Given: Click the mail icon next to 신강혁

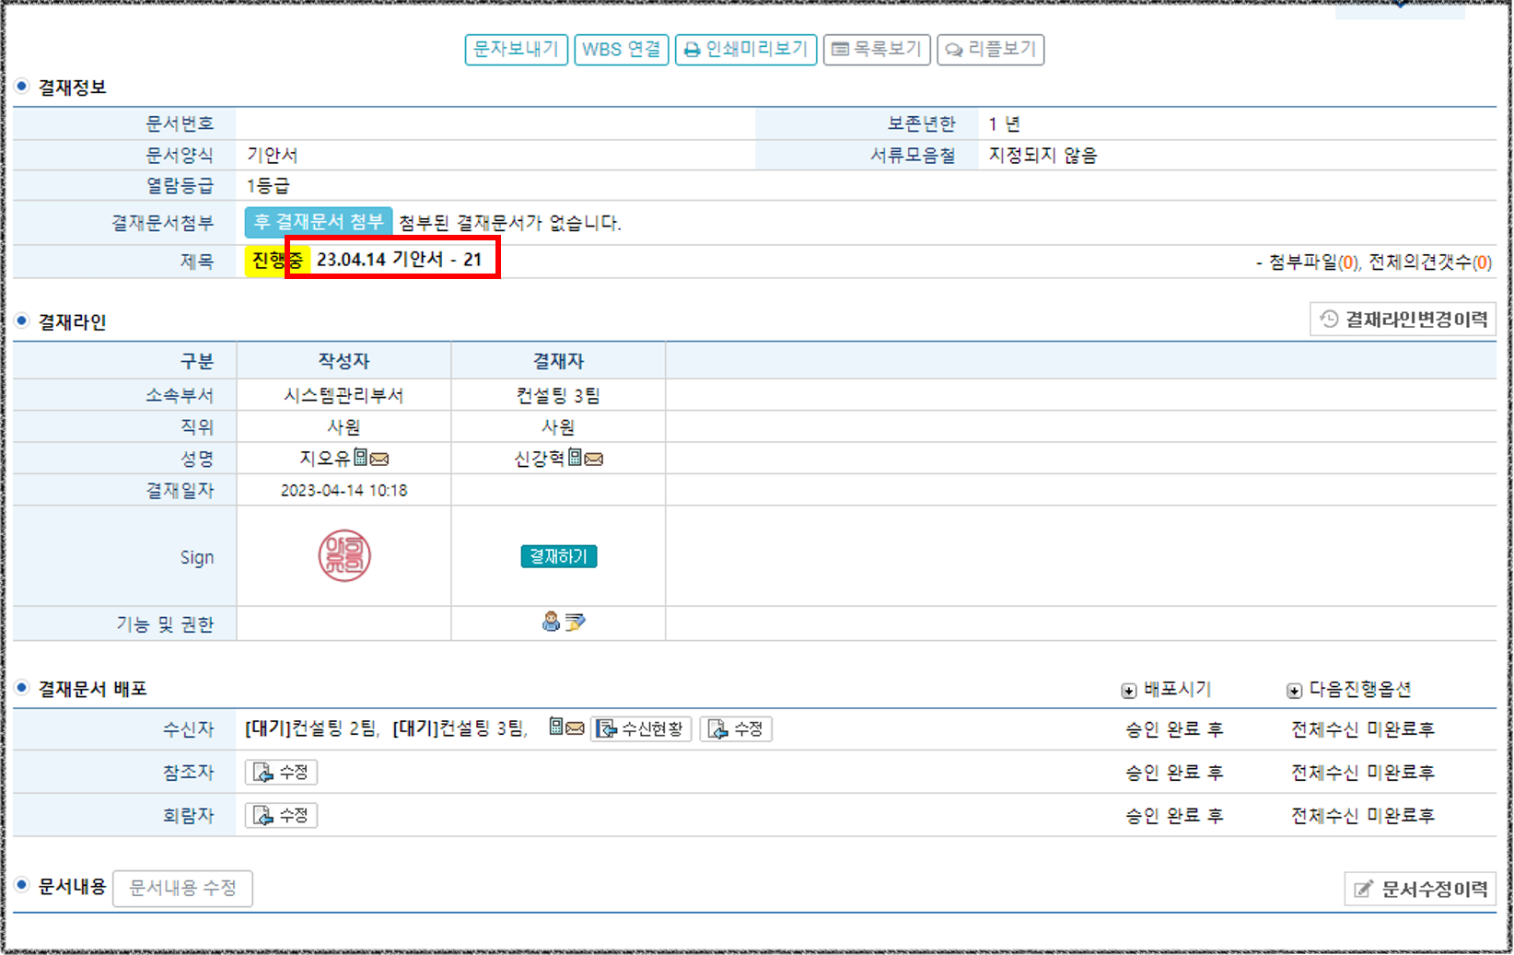Looking at the screenshot, I should [594, 459].
